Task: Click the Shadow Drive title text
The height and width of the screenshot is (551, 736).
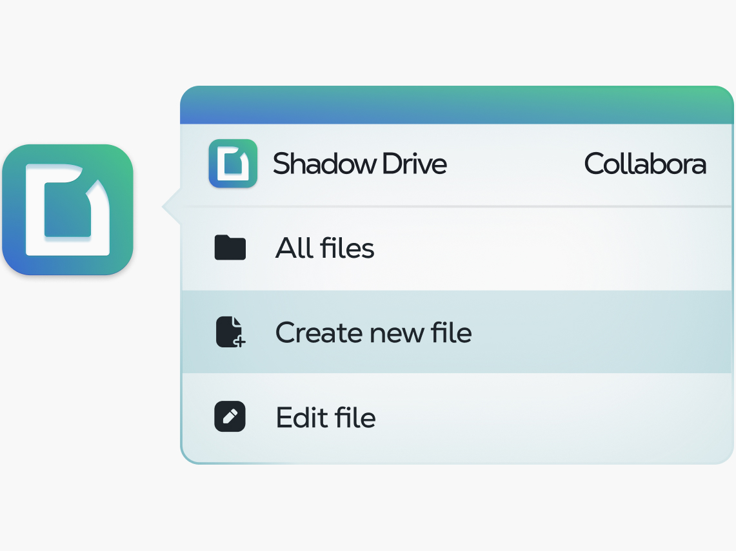Action: click(359, 164)
